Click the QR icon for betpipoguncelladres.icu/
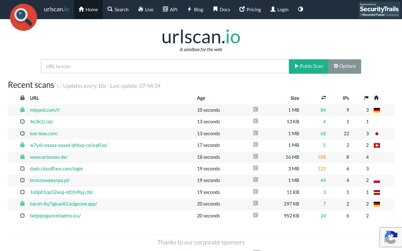 pos(256,215)
